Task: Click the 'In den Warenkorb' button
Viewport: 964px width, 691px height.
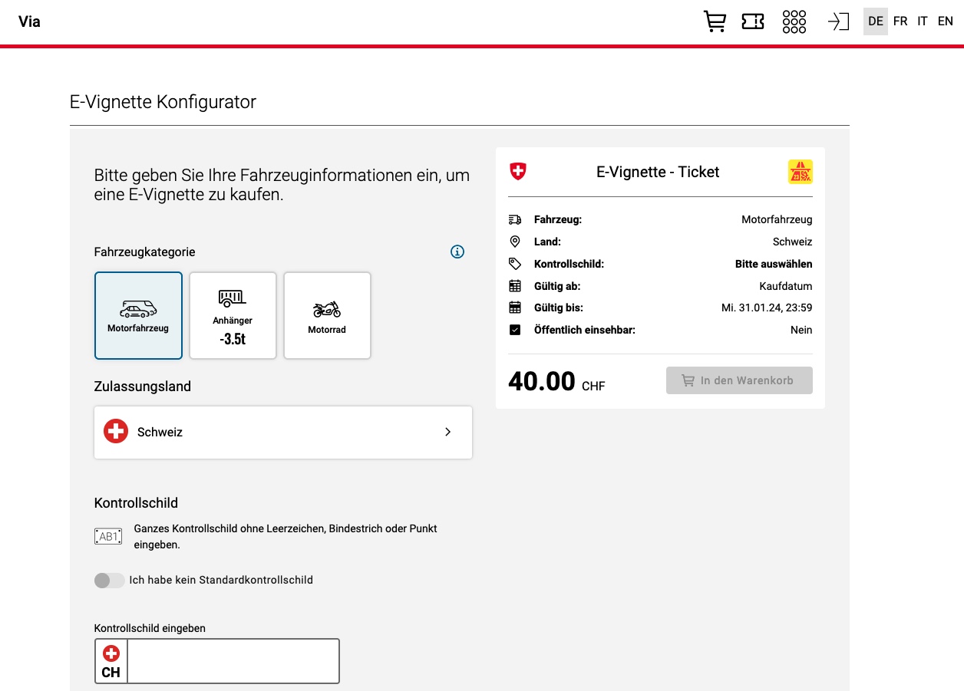Action: pos(739,380)
